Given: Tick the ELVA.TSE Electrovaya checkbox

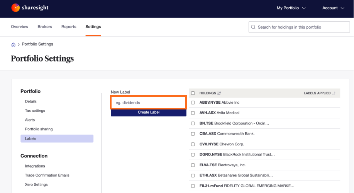Looking at the screenshot, I should pyautogui.click(x=193, y=165).
